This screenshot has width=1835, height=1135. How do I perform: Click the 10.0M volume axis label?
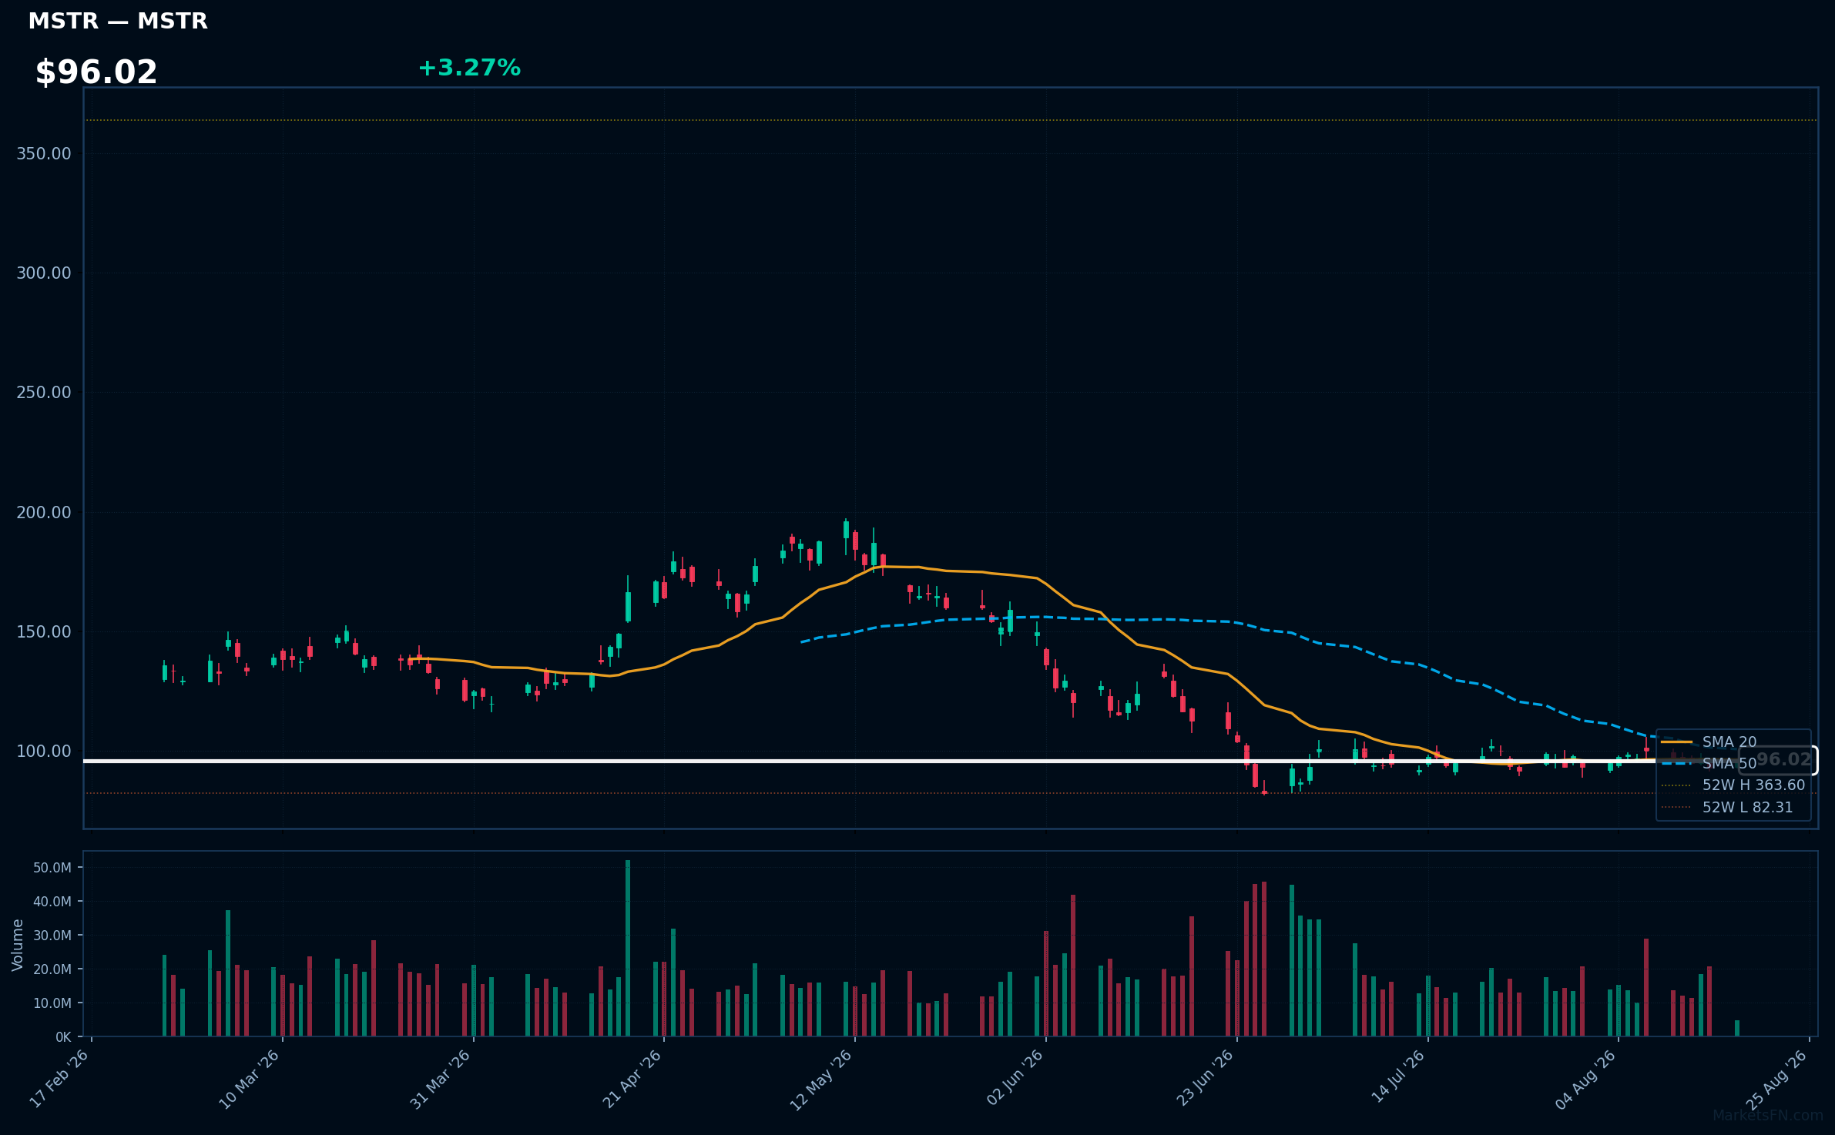click(x=52, y=1003)
